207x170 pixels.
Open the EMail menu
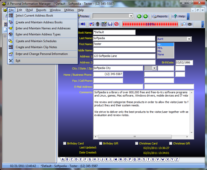pyautogui.click(x=29, y=10)
